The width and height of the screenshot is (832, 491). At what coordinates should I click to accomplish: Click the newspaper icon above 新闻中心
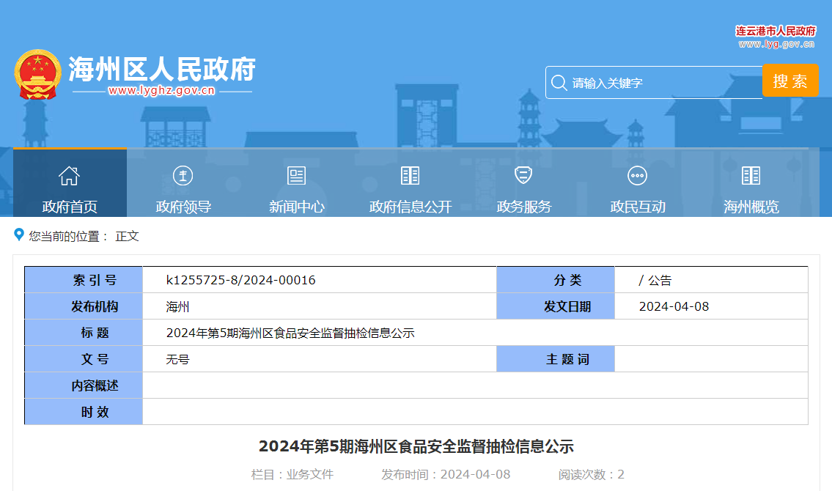coord(297,175)
